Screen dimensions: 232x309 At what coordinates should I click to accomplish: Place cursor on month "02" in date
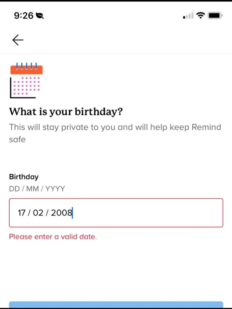(38, 213)
